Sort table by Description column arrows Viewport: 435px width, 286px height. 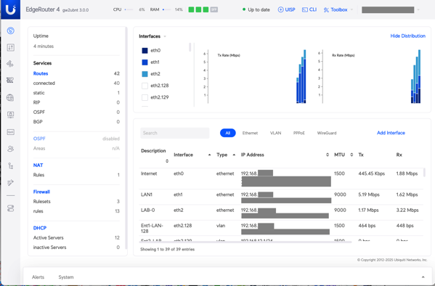point(167,161)
